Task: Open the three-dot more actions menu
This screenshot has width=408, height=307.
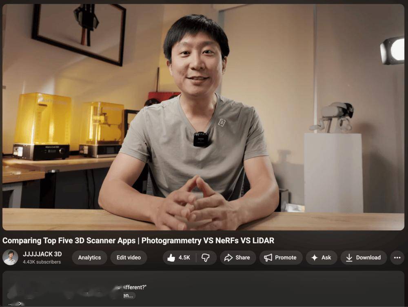Action: pos(397,258)
